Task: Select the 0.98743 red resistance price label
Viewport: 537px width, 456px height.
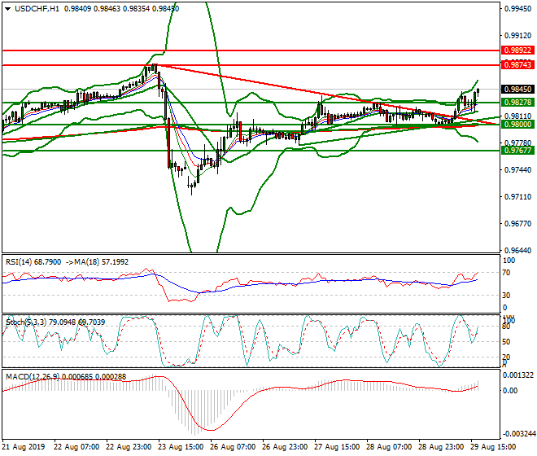Action: (x=517, y=65)
